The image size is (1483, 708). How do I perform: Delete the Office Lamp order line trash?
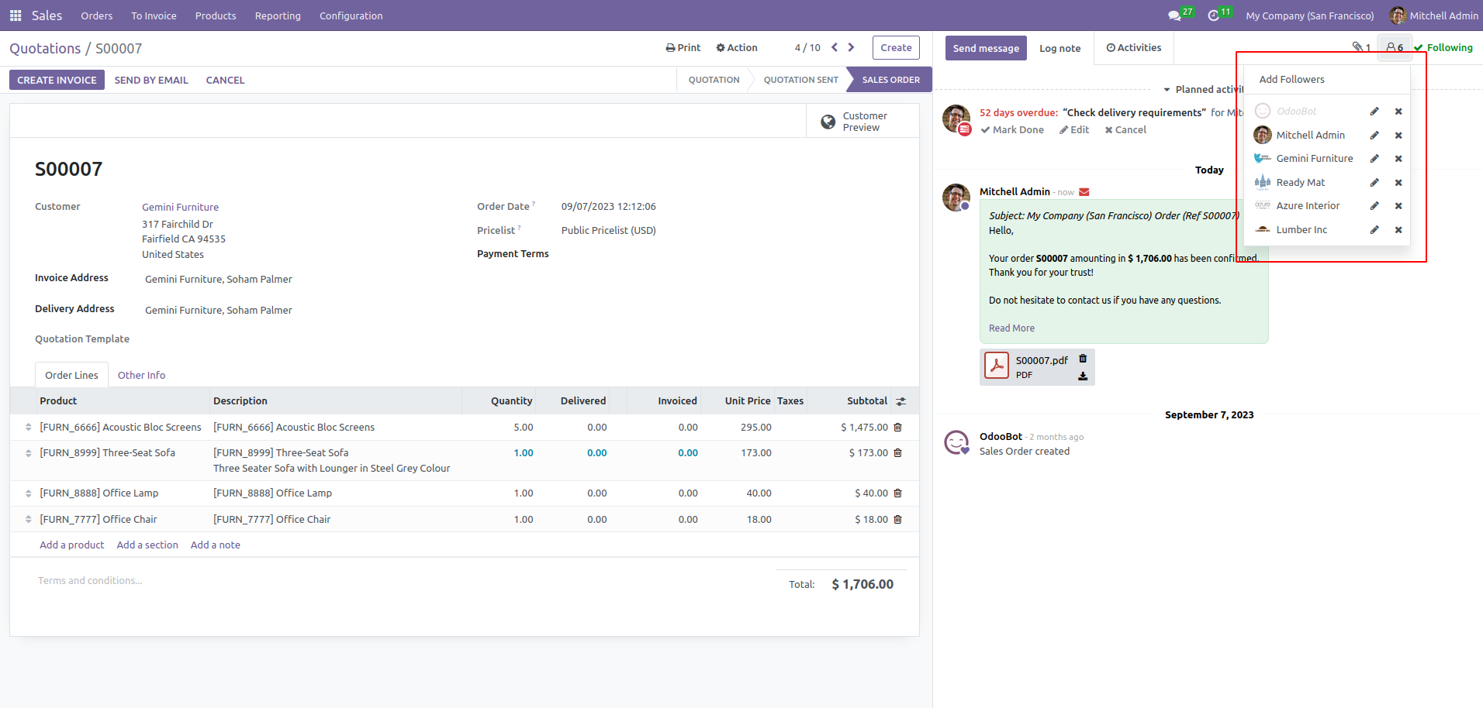coord(898,493)
